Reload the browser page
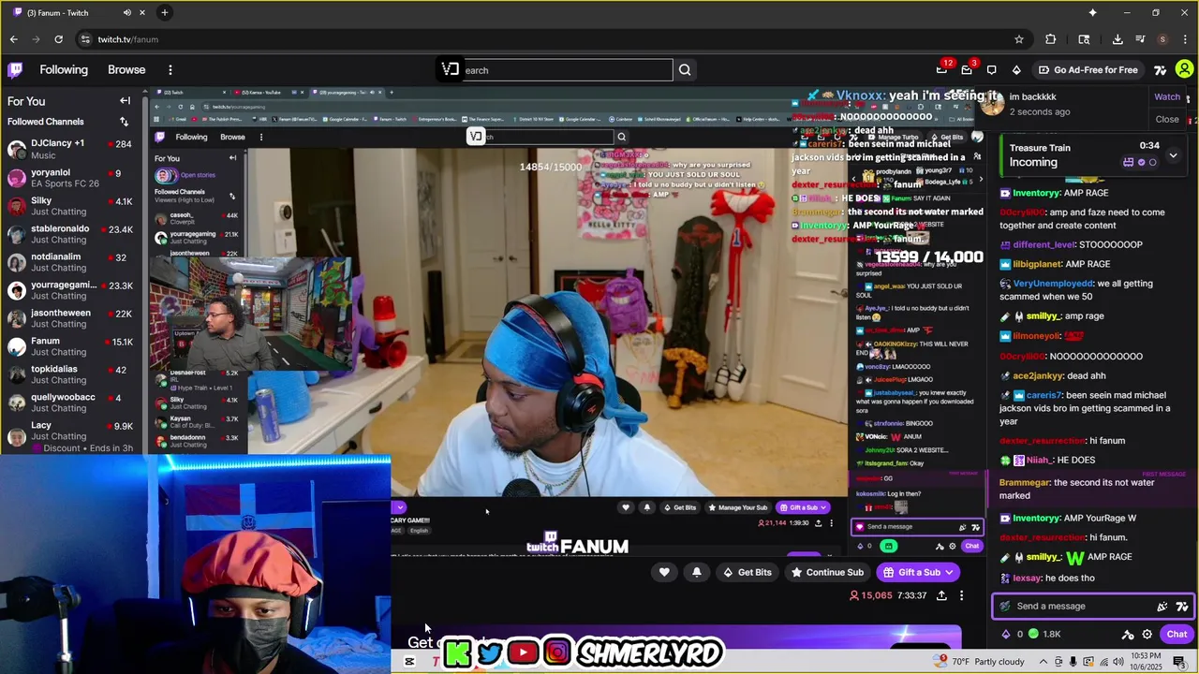Viewport: 1199px width, 674px height. (58, 39)
